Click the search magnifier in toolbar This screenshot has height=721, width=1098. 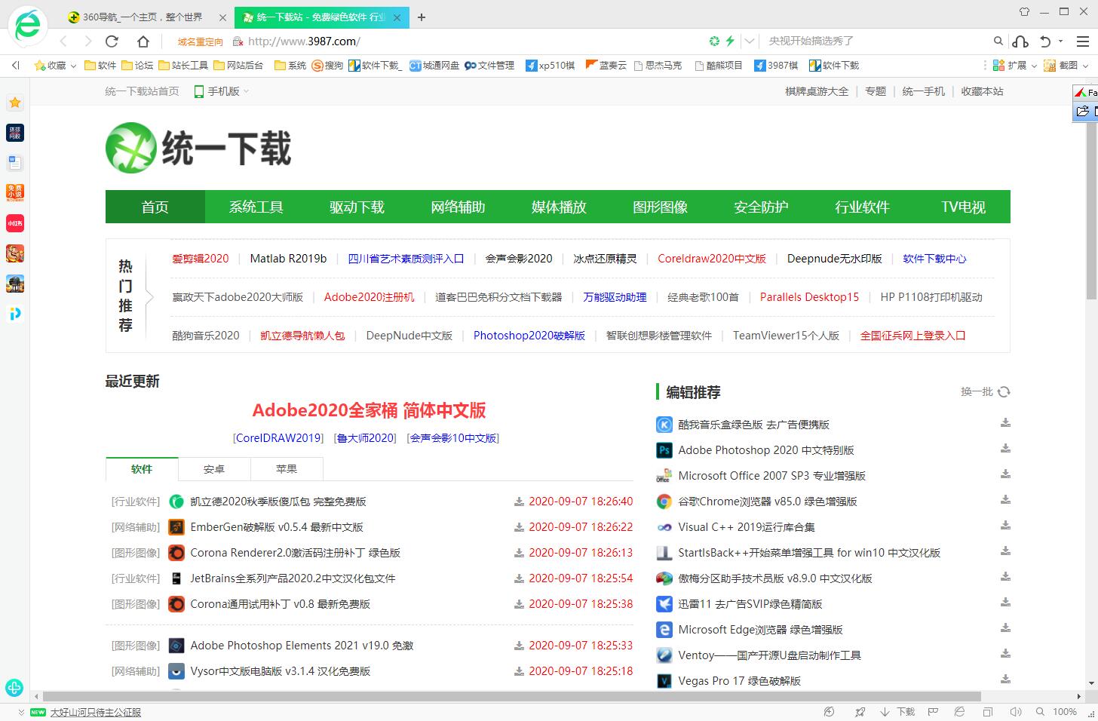tap(998, 41)
